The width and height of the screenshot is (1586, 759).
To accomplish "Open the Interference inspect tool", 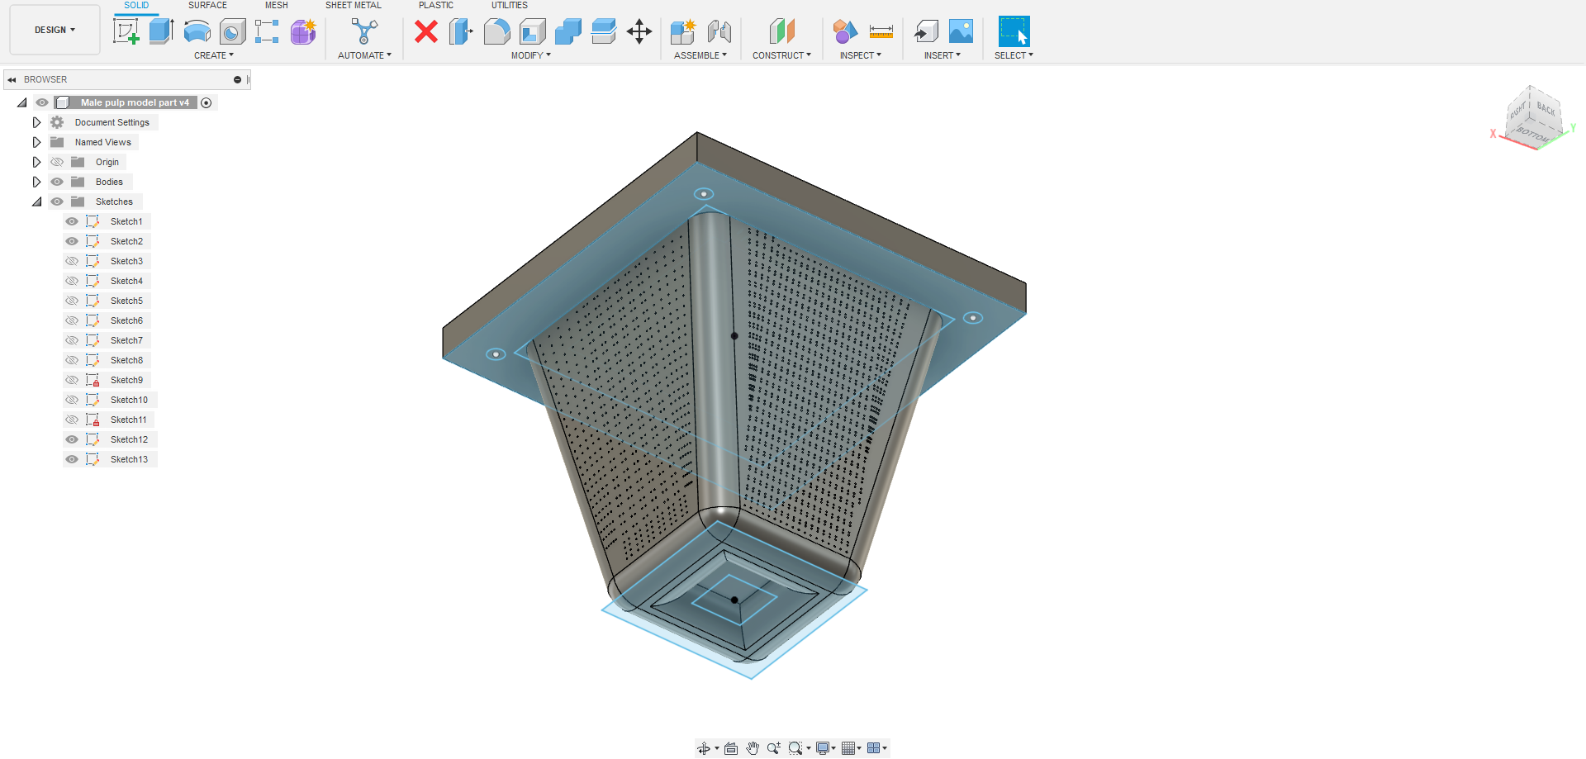I will click(845, 31).
